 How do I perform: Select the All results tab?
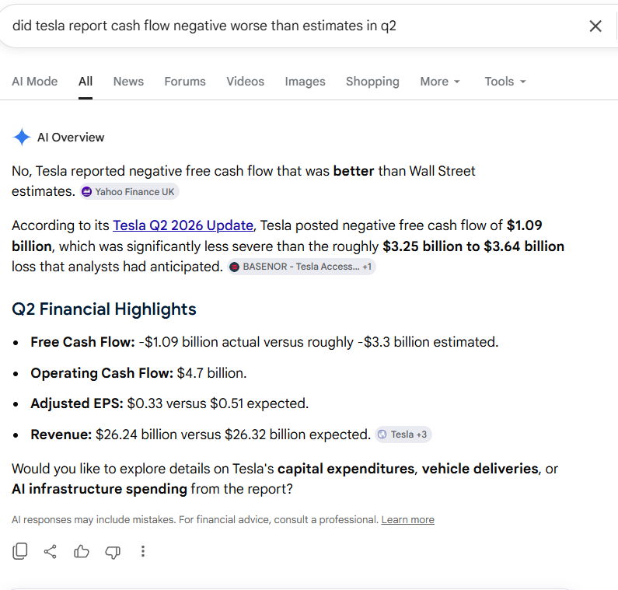(x=86, y=81)
